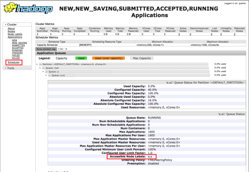Viewport: 249px width, 172px height.
Task: Open the About cluster page
Action: point(11,28)
